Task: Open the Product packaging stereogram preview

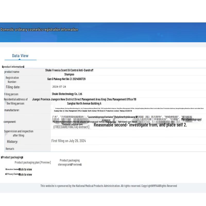Action: pyautogui.click(x=70, y=162)
